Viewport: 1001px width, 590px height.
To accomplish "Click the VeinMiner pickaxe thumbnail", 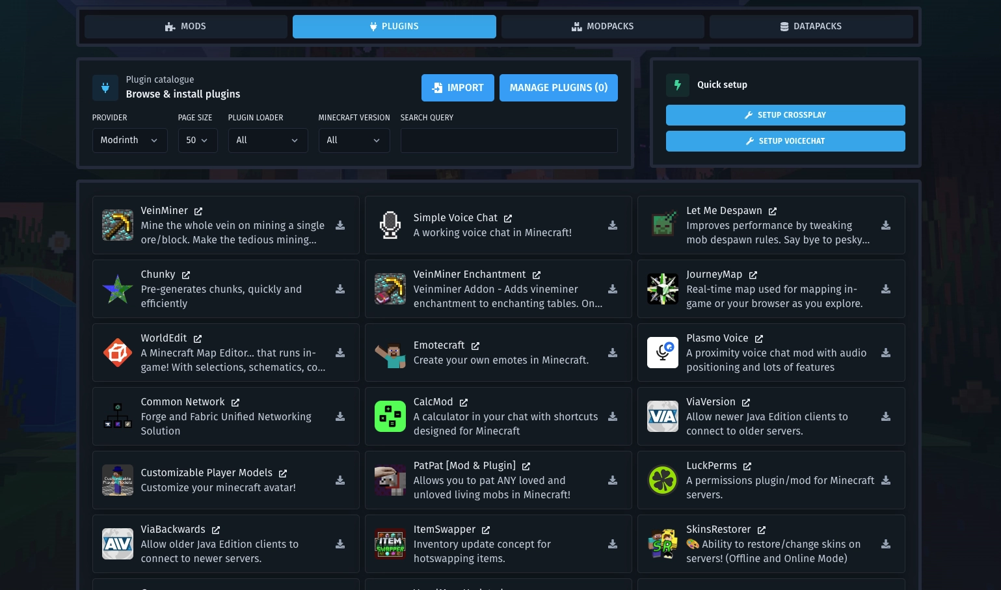I will coord(118,225).
